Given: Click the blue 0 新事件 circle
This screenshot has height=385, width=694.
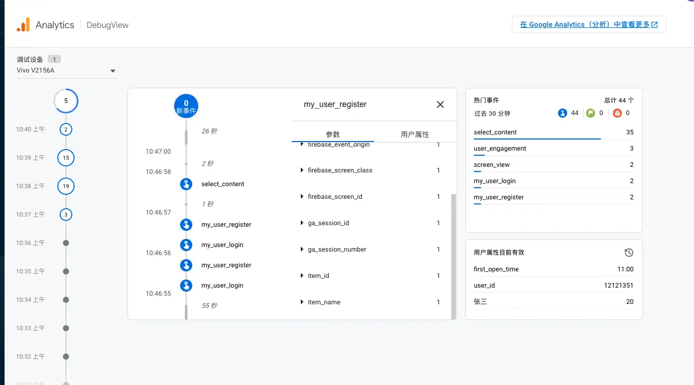Looking at the screenshot, I should tap(186, 106).
